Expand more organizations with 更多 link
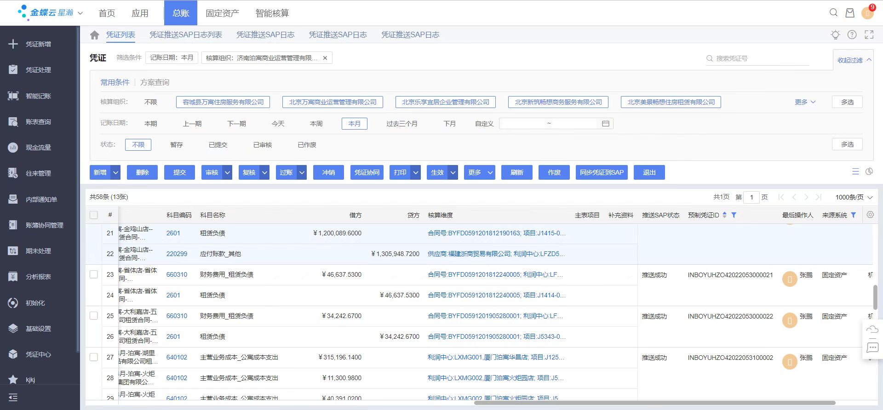Screen dimensions: 883x410 805,102
